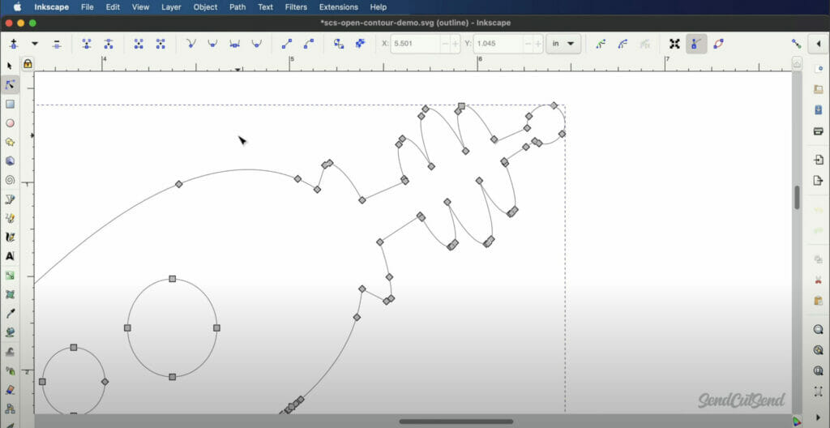This screenshot has height=428, width=830.
Task: Pick the Ellipse tool
Action: 10,123
